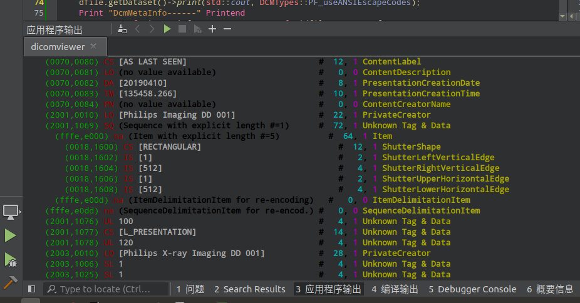Select the dicomviewer output tab
580x303 pixels.
[x=66, y=46]
